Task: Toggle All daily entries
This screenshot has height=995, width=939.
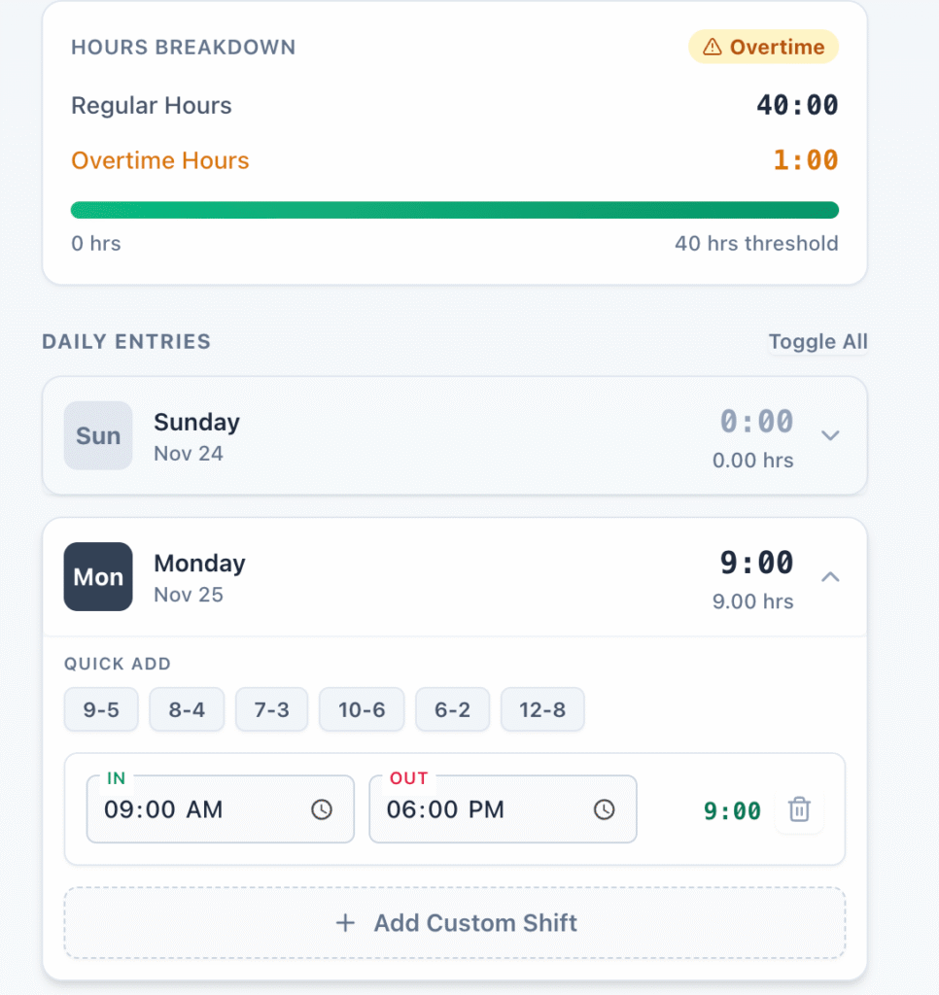Action: 817,341
